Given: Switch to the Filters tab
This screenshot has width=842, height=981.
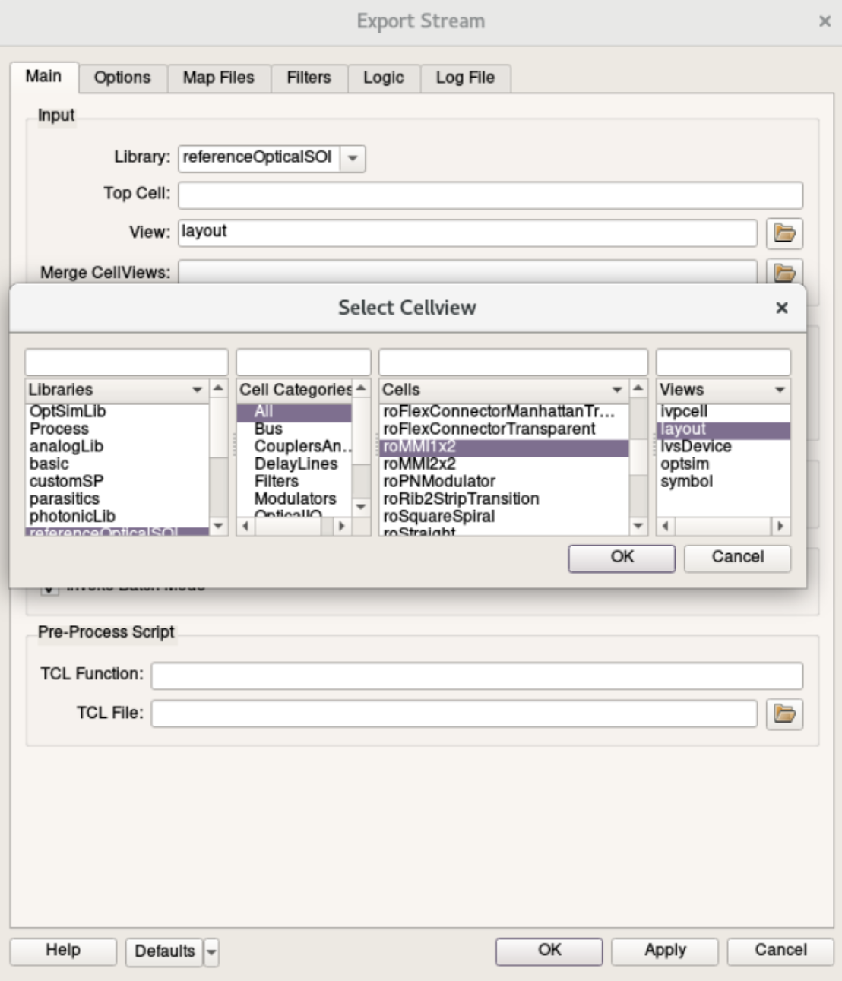Looking at the screenshot, I should pos(309,78).
